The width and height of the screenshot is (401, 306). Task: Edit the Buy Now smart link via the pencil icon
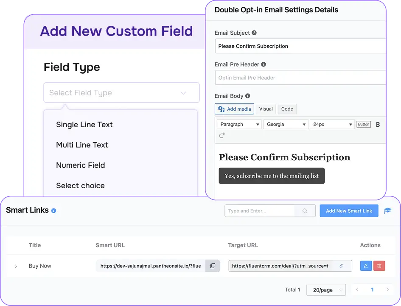[x=365, y=266]
